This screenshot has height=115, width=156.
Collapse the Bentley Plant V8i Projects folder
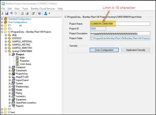2,32
